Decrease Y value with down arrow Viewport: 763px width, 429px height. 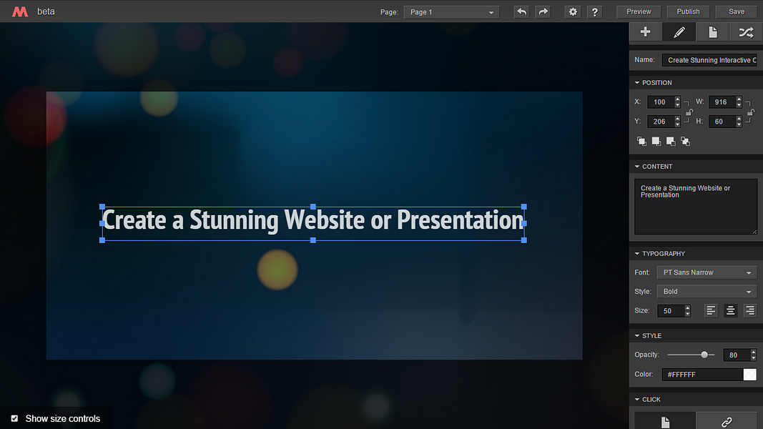tap(677, 124)
